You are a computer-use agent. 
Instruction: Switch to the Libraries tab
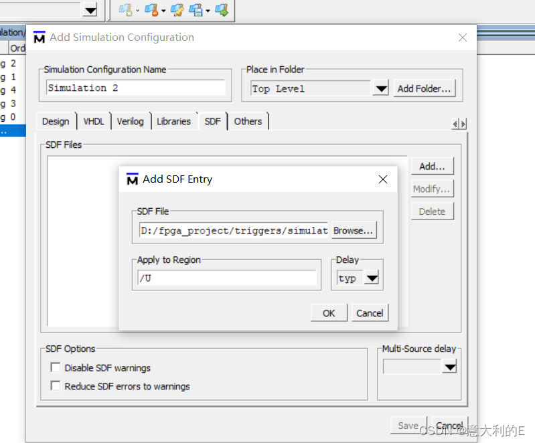coord(173,121)
